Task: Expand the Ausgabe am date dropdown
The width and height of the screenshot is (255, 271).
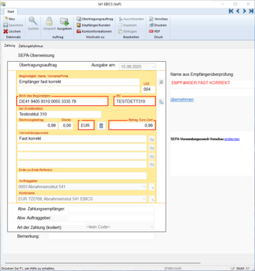Action: coord(153,67)
